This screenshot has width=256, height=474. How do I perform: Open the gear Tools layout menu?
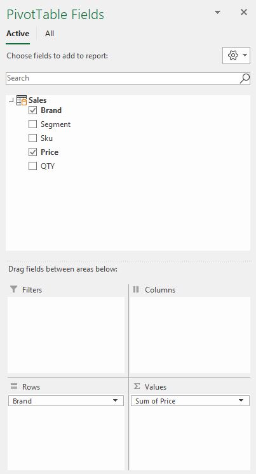pyautogui.click(x=236, y=56)
